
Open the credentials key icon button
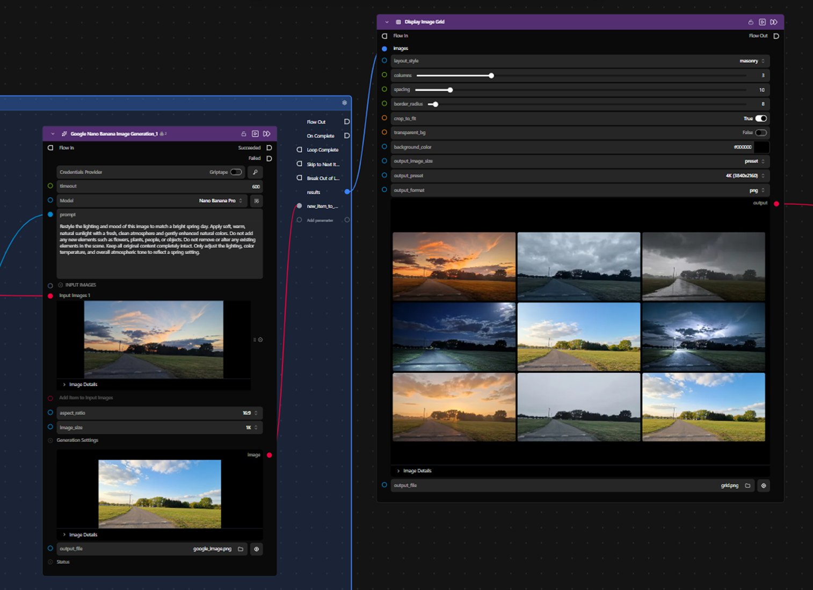255,172
